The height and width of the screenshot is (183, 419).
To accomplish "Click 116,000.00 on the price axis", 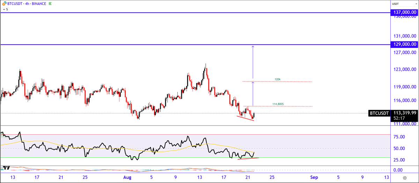I will 405,101.
